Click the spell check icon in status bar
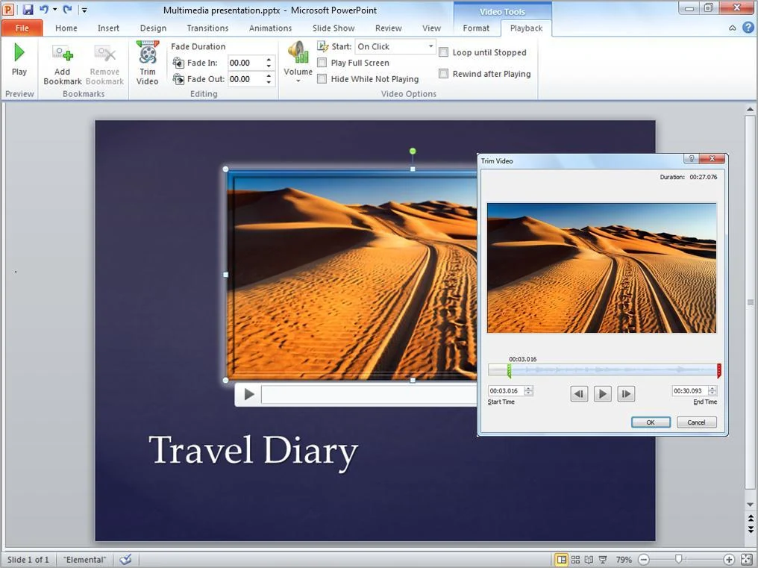The height and width of the screenshot is (568, 758). [125, 559]
